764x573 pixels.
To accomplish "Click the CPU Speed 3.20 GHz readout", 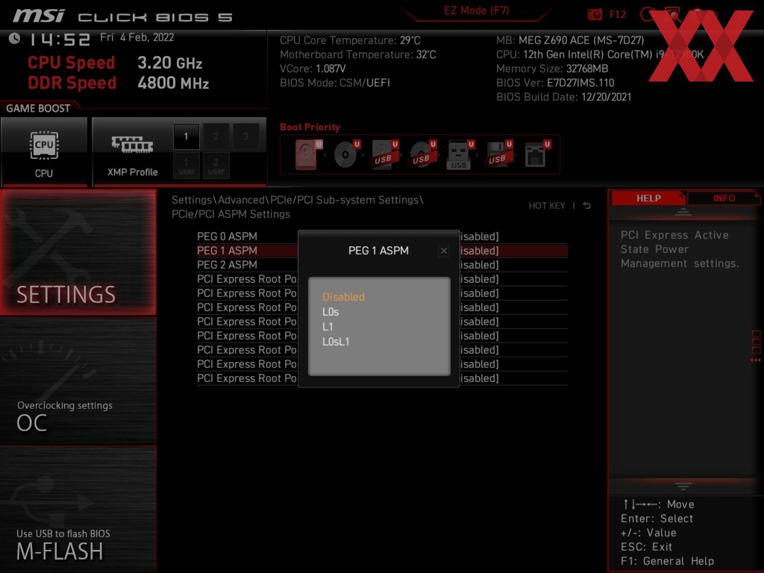I will 115,63.
